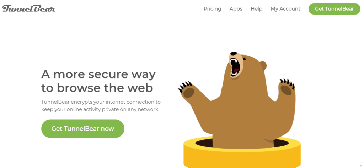Screen dimensions: 364x168
Task: Click the bear's roaring open mouth
Action: click(x=235, y=68)
